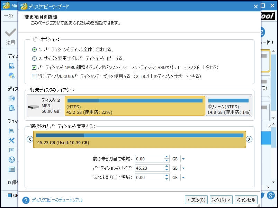Select the 14.8 GB ボリューム(NTFS) partition
This screenshot has width=278, height=208.
[228, 106]
